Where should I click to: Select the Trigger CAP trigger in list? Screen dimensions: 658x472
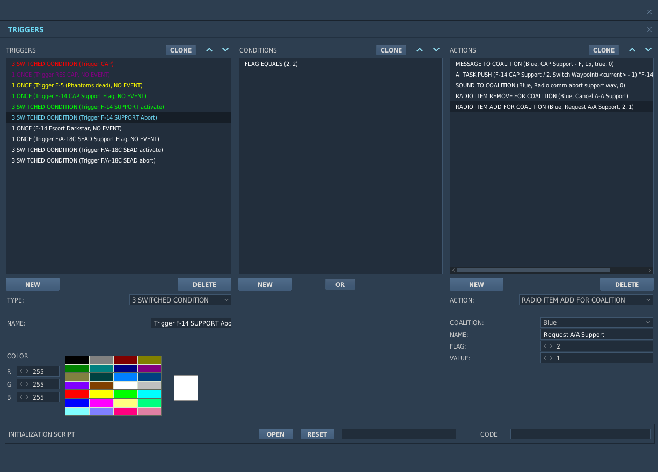[119, 64]
